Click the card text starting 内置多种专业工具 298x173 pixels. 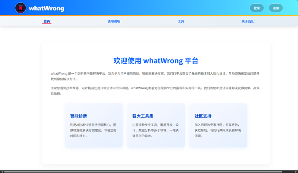pos(155,130)
